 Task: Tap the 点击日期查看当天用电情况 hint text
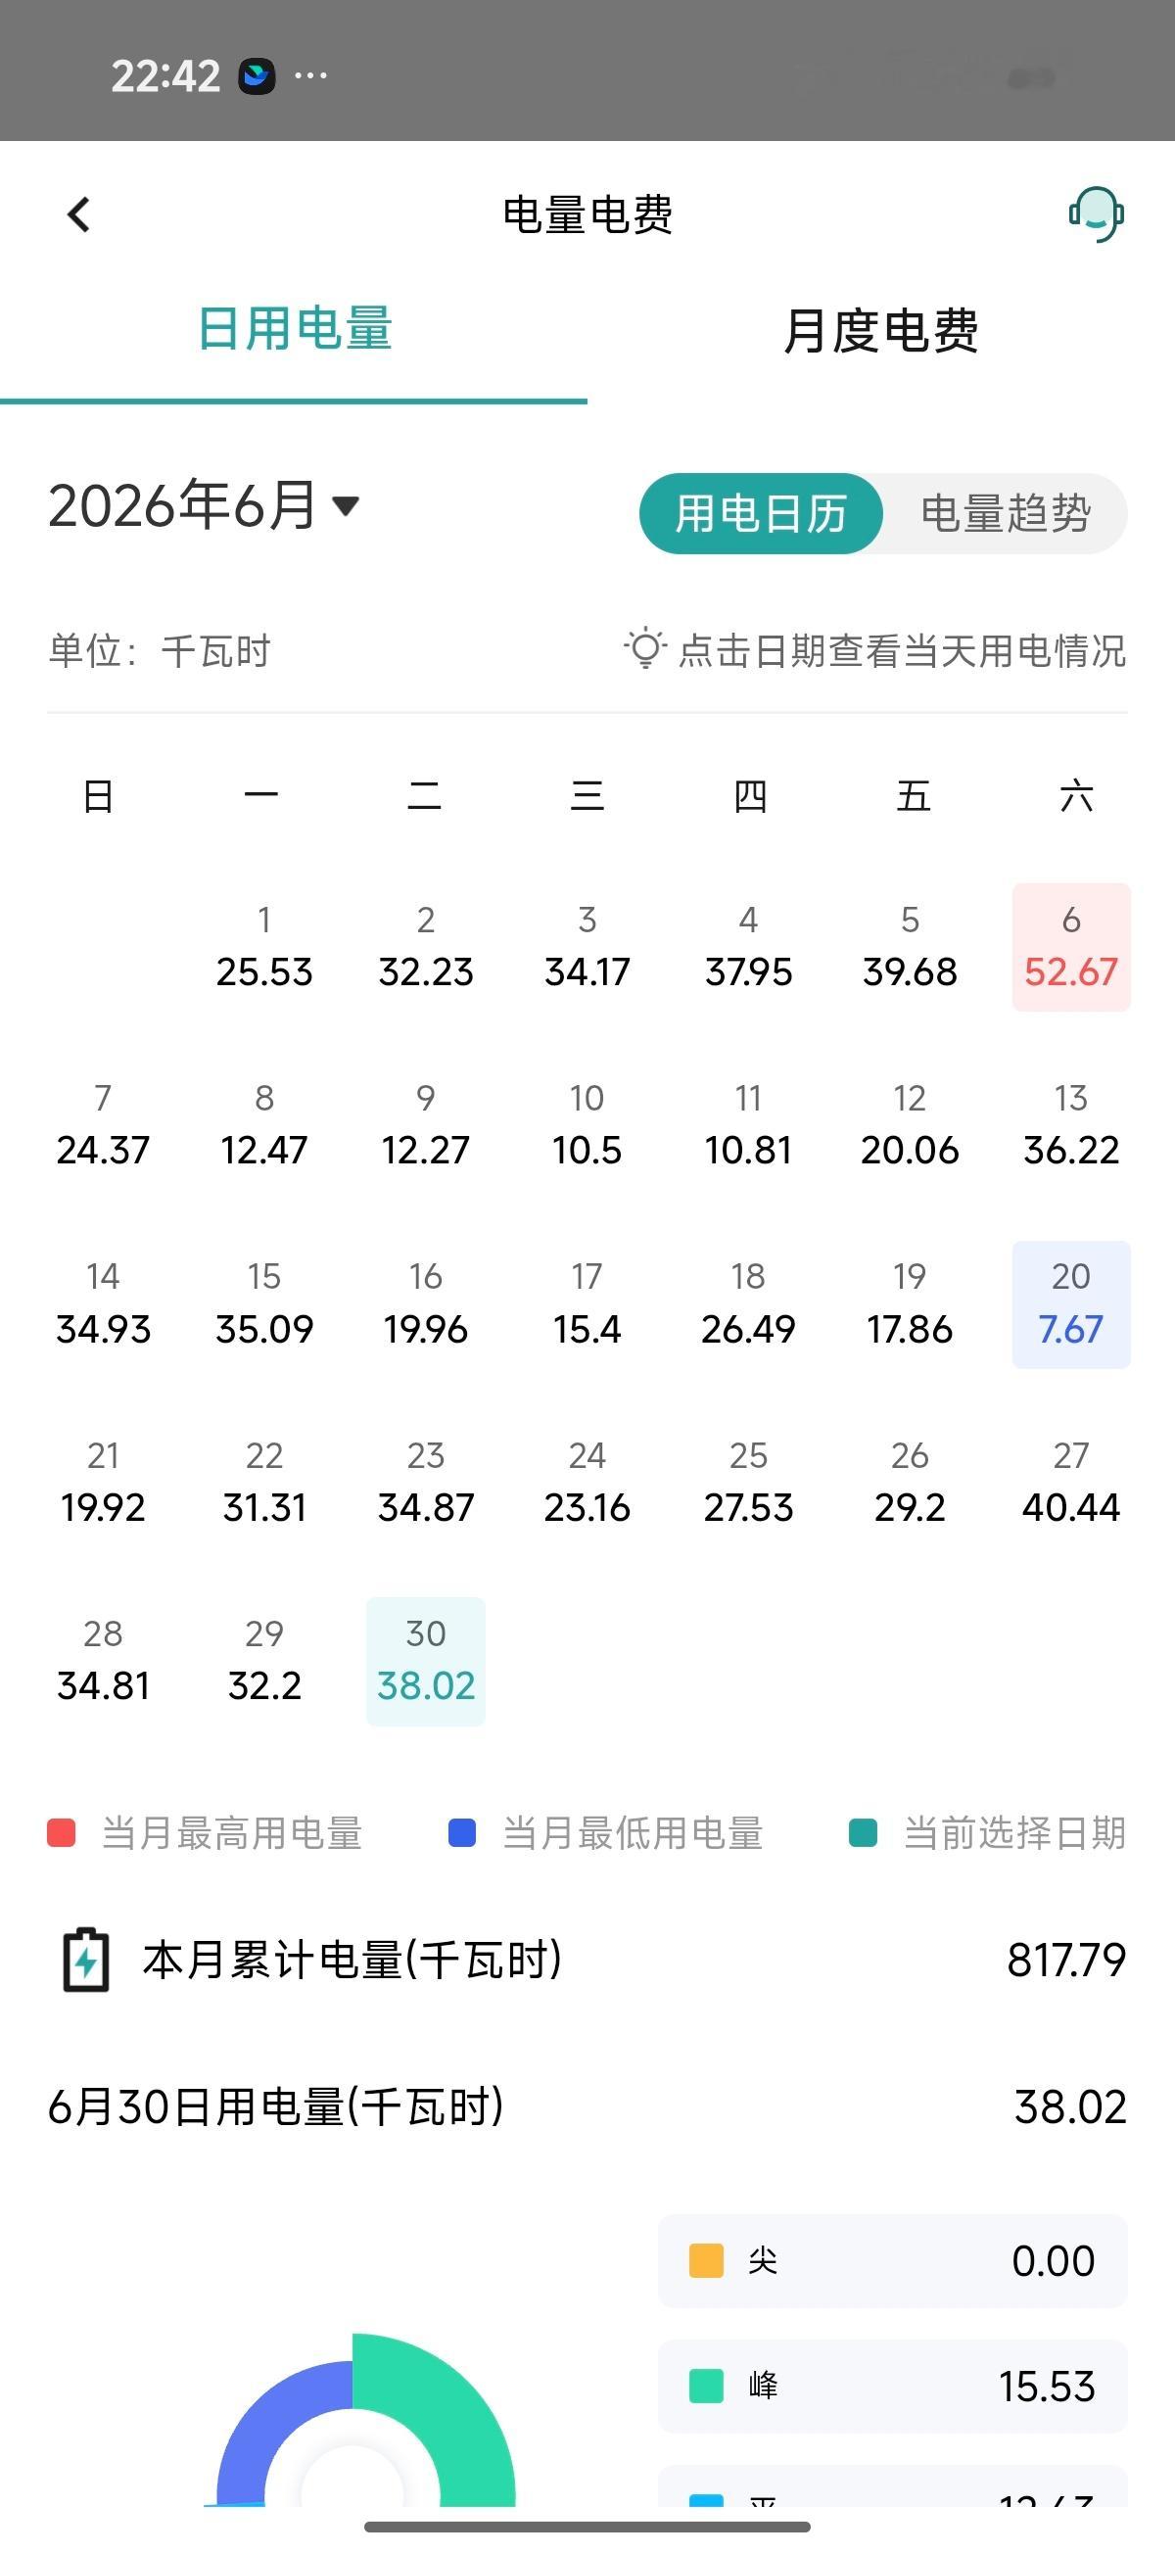click(903, 651)
